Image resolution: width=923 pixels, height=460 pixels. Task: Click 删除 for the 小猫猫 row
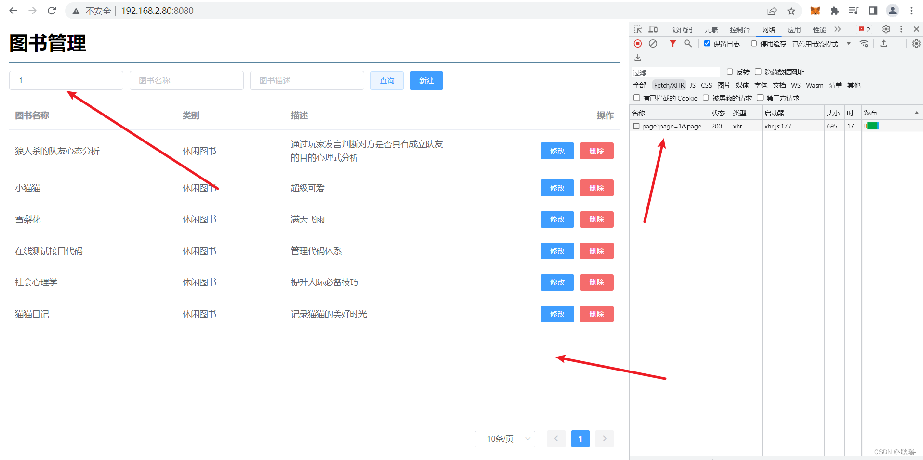(596, 188)
